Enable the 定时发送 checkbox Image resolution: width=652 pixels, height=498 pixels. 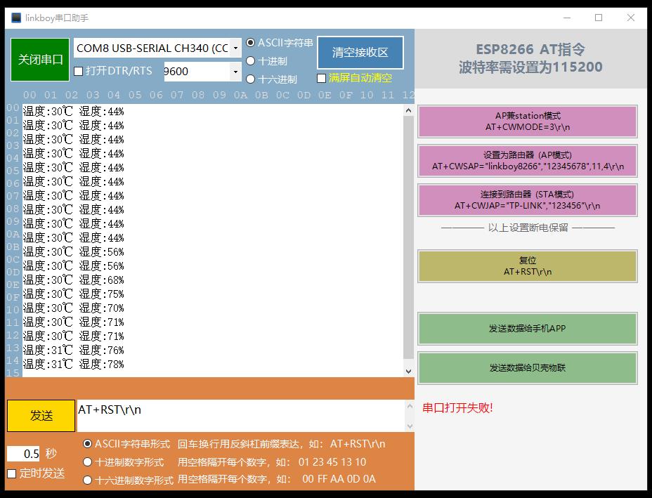coord(12,473)
